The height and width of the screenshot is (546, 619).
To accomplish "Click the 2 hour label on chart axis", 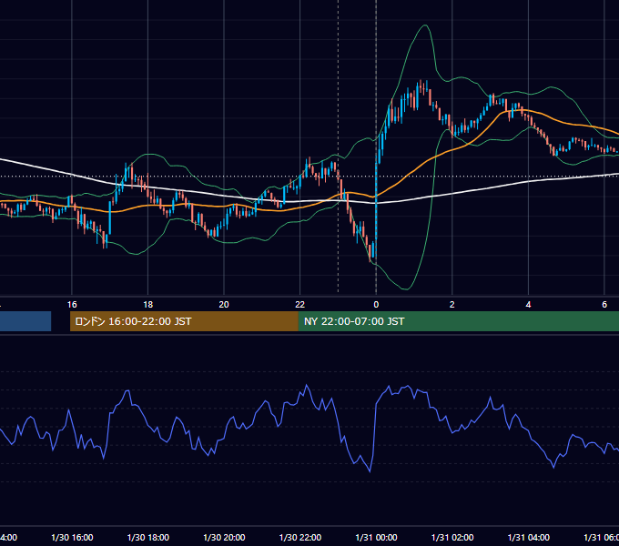I will (452, 305).
